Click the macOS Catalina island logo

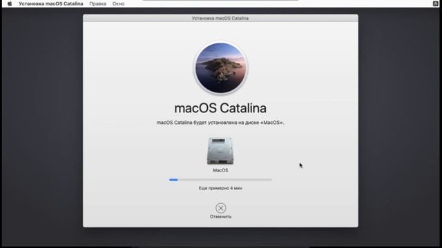coord(220,68)
